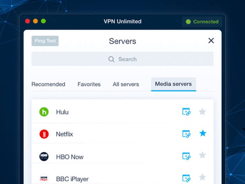This screenshot has width=245, height=184.
Task: Favorite HBO Now using its star
Action: click(x=203, y=156)
